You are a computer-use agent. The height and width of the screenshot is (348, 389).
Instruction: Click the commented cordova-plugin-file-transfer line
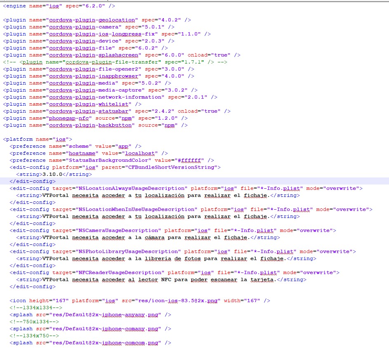tap(115, 62)
